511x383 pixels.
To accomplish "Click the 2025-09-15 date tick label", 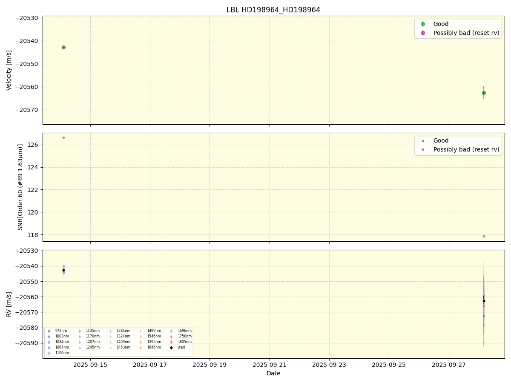I will (x=90, y=365).
